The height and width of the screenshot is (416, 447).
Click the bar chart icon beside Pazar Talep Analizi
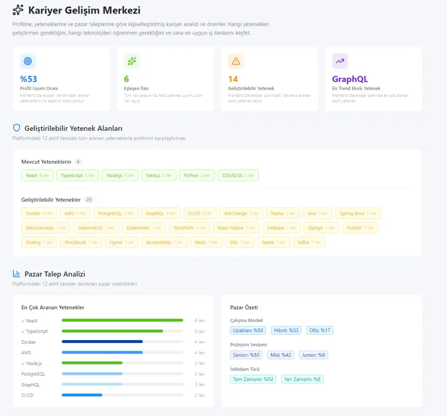pyautogui.click(x=17, y=274)
